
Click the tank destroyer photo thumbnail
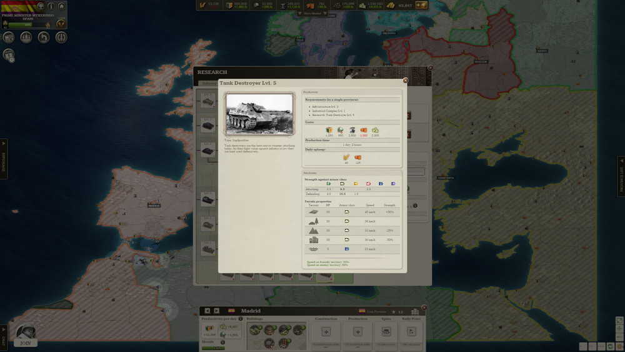tap(259, 114)
